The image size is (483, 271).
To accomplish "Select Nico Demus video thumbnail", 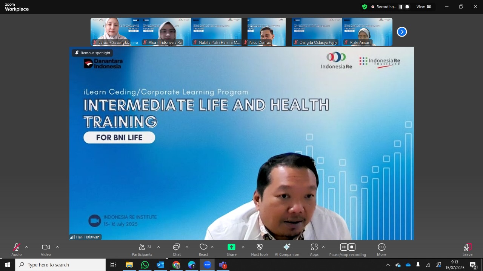I will click(x=267, y=32).
